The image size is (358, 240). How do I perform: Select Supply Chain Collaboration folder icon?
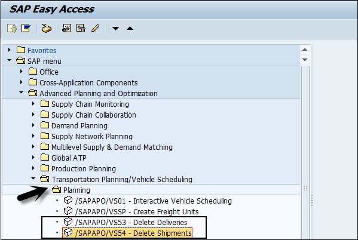pyautogui.click(x=45, y=114)
